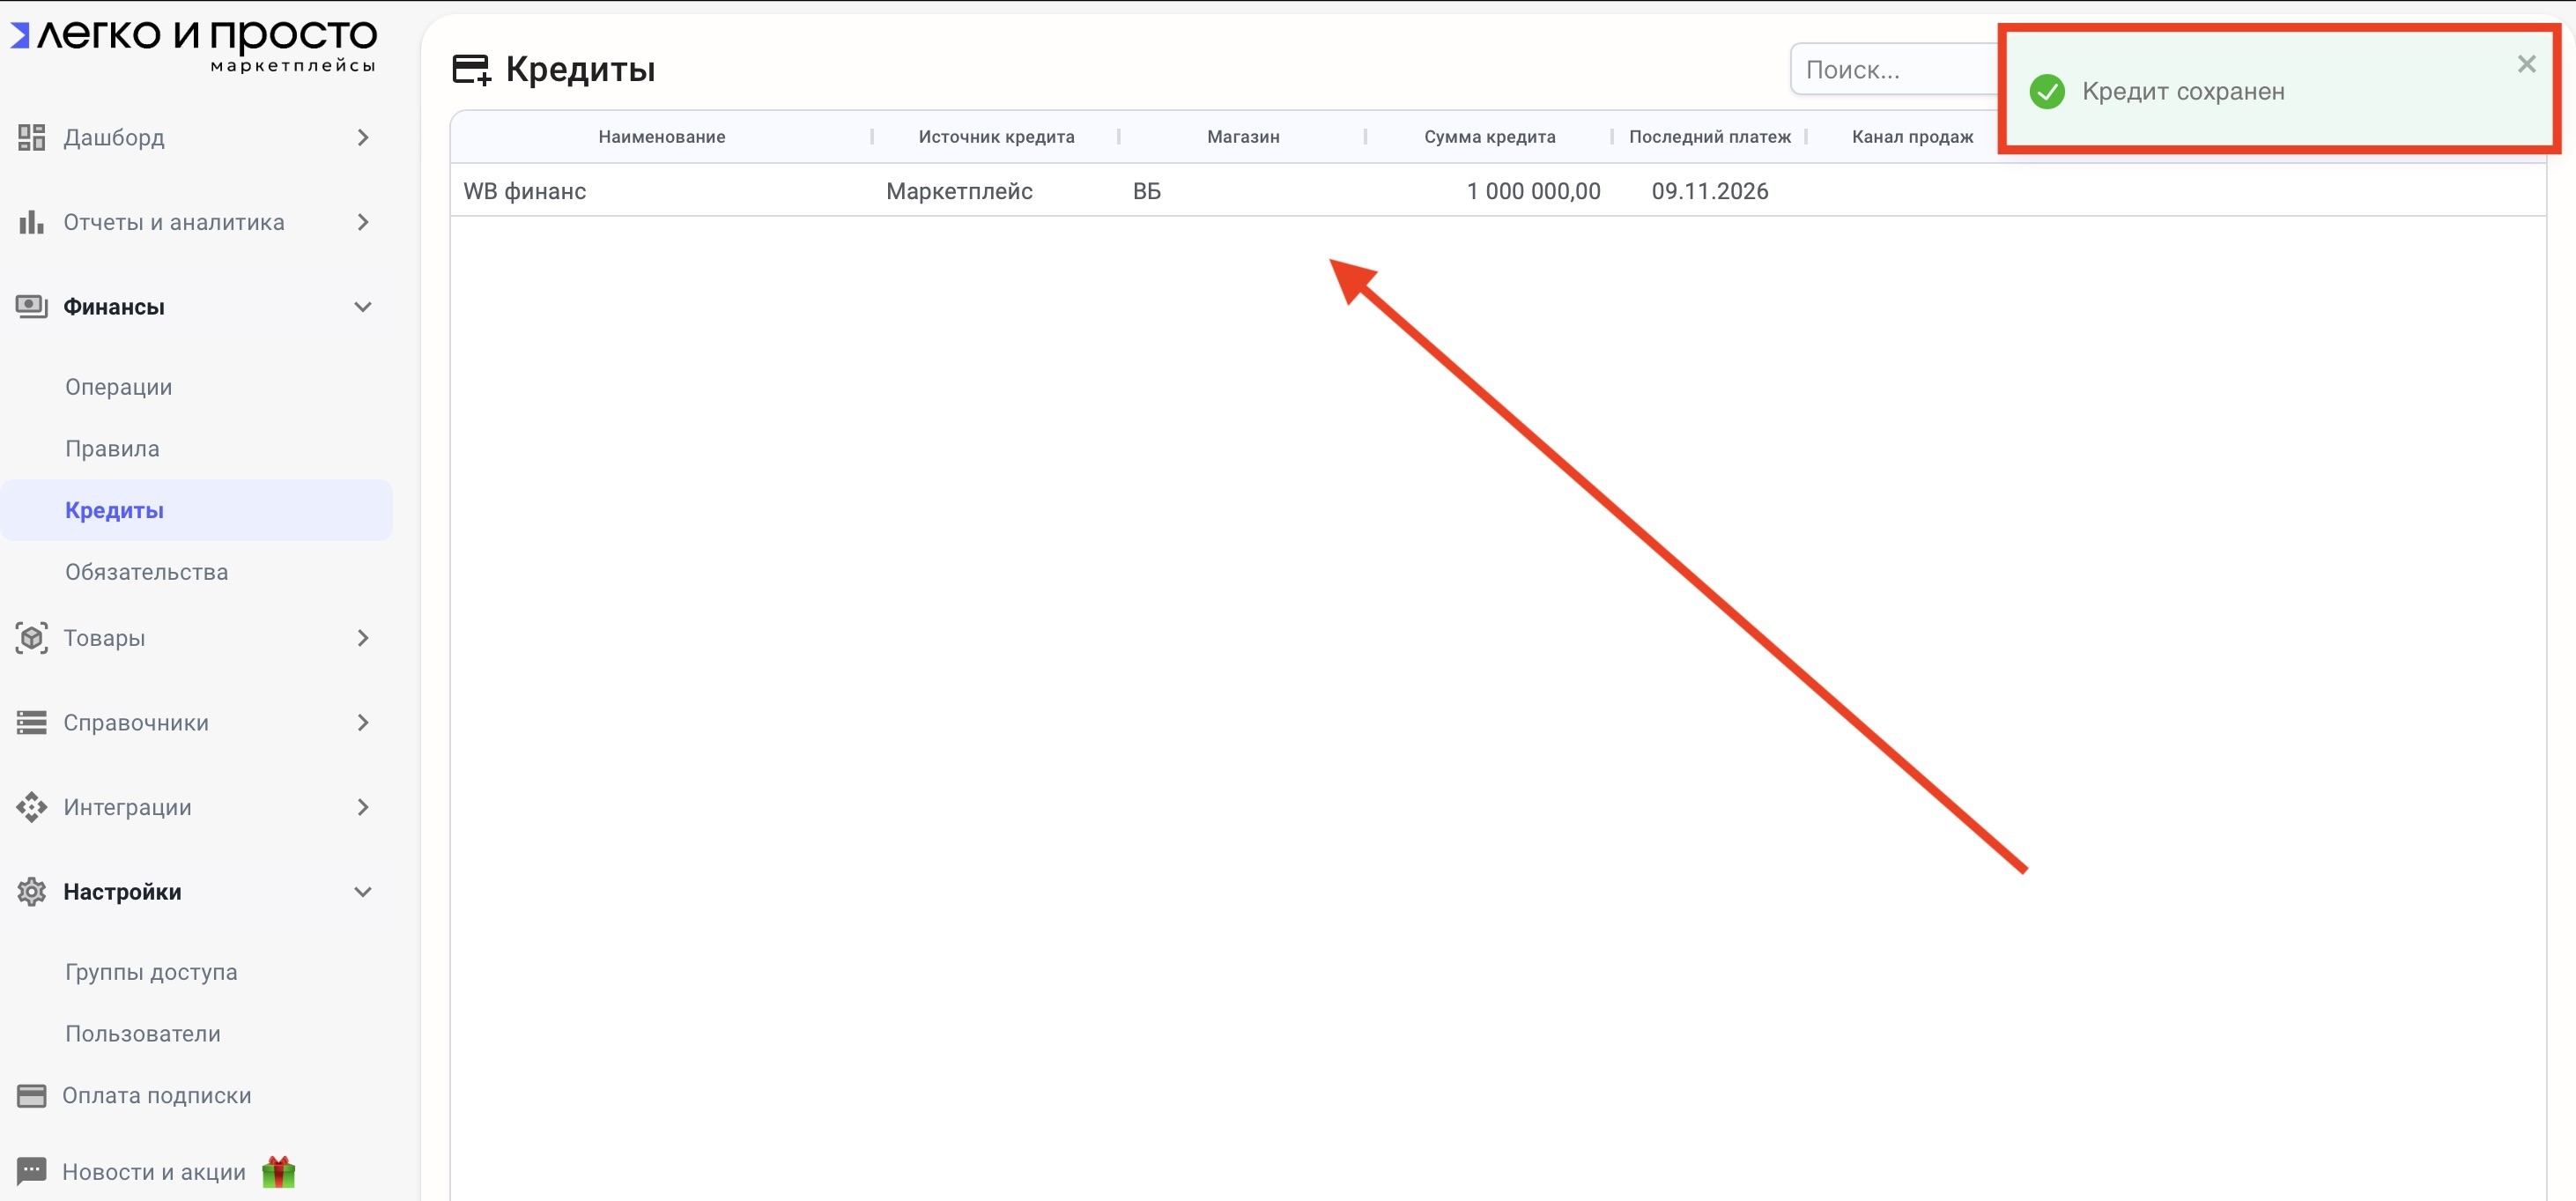Expand the Товары section arrow
This screenshot has width=2576, height=1201.
tap(363, 638)
